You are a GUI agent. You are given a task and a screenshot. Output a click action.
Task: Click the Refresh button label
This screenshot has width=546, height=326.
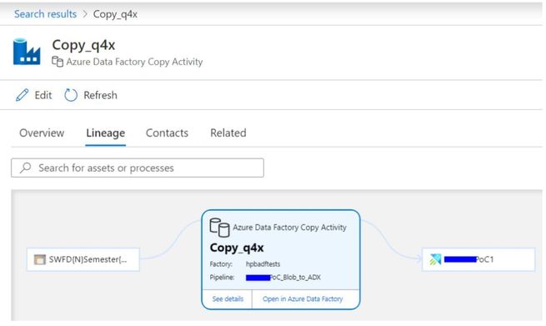coord(100,95)
